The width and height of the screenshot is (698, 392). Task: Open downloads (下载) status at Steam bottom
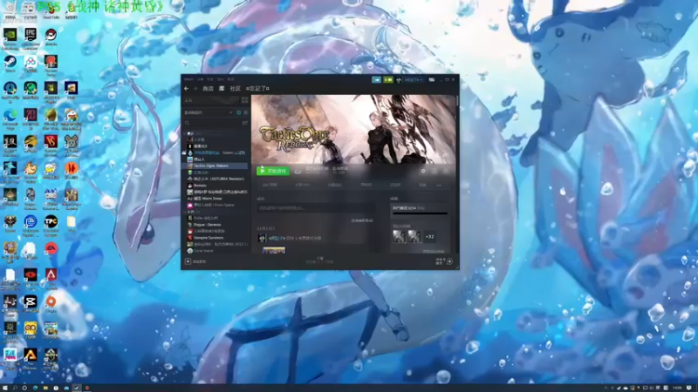(x=319, y=260)
